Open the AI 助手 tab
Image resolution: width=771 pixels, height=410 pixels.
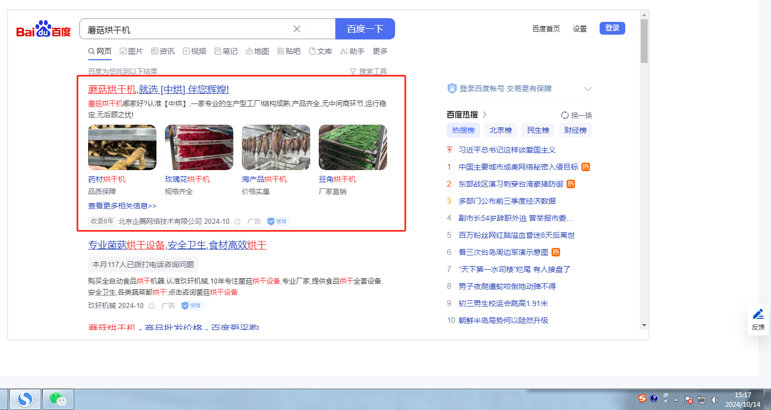click(352, 51)
